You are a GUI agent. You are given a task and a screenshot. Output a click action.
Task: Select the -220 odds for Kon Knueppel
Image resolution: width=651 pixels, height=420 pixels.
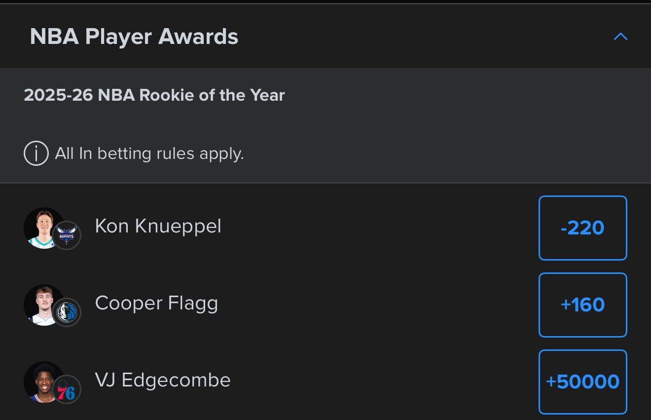click(582, 228)
